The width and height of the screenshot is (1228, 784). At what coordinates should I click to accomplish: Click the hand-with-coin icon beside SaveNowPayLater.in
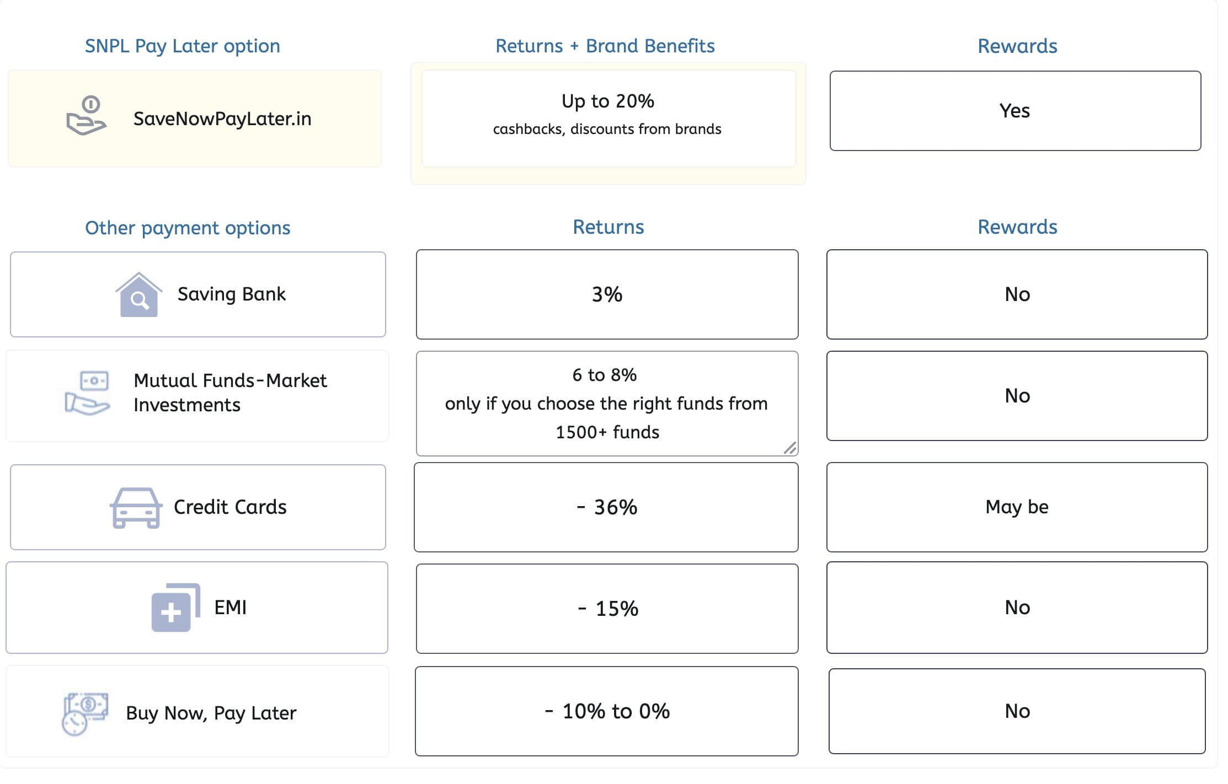point(87,115)
